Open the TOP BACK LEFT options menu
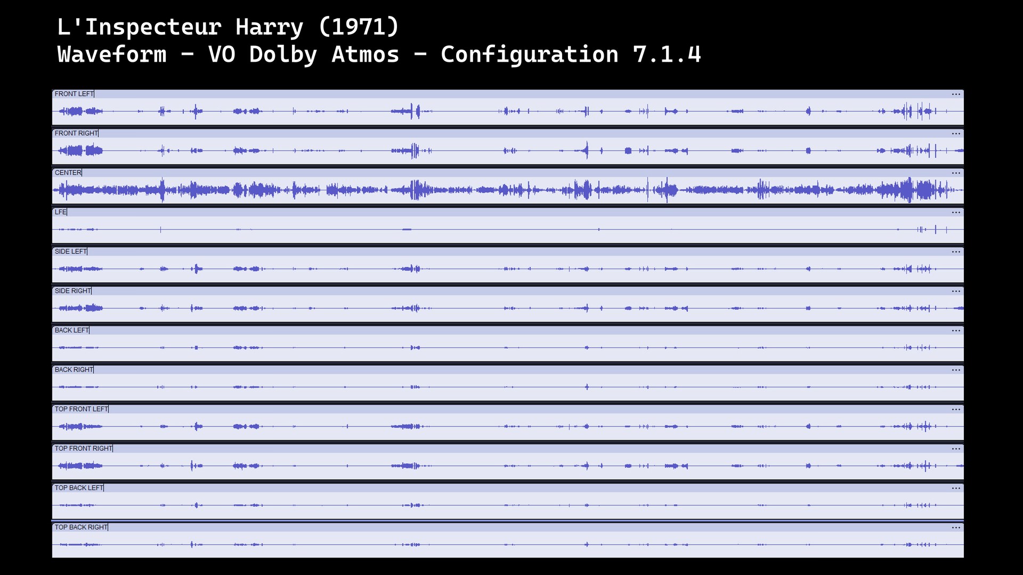1023x575 pixels. [956, 488]
